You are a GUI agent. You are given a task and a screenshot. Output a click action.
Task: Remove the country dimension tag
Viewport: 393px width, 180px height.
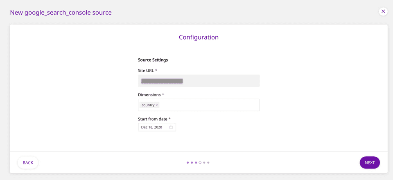[x=157, y=105]
